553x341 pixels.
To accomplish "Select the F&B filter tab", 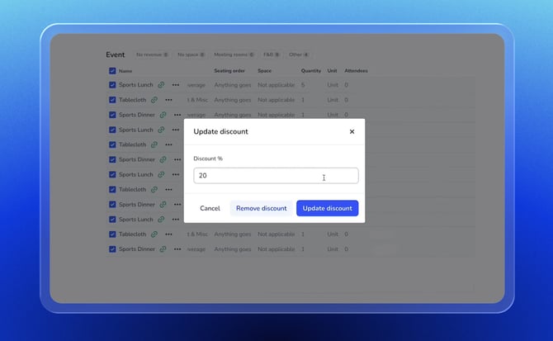I will 272,54.
